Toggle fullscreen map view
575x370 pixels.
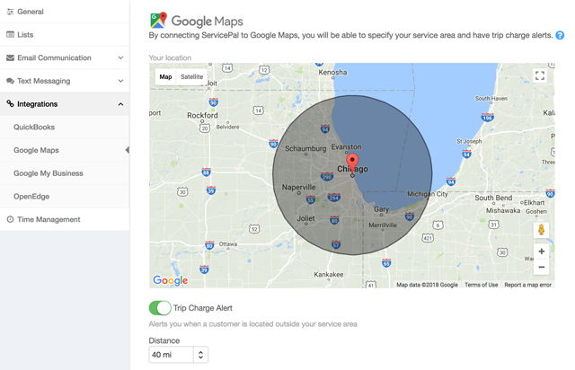click(x=540, y=76)
